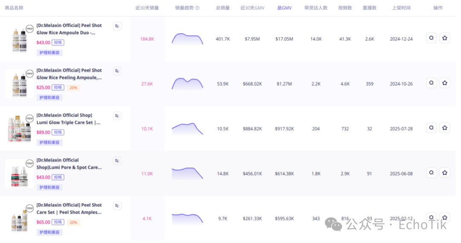461x243 pixels.
Task: Help question mark next to 销量趋势 header
Action: [x=197, y=8]
